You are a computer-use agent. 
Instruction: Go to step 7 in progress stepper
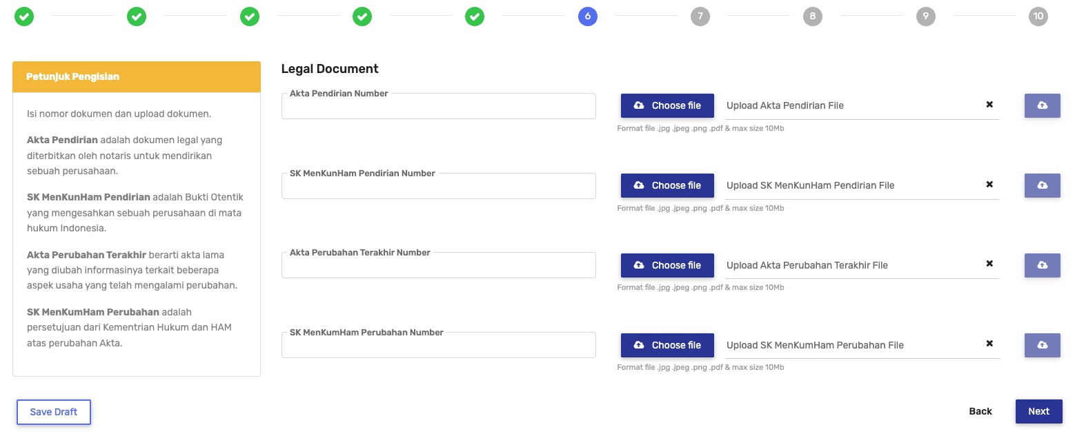700,17
